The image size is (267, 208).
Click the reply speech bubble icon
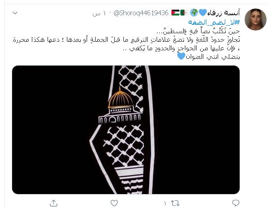pos(236,203)
